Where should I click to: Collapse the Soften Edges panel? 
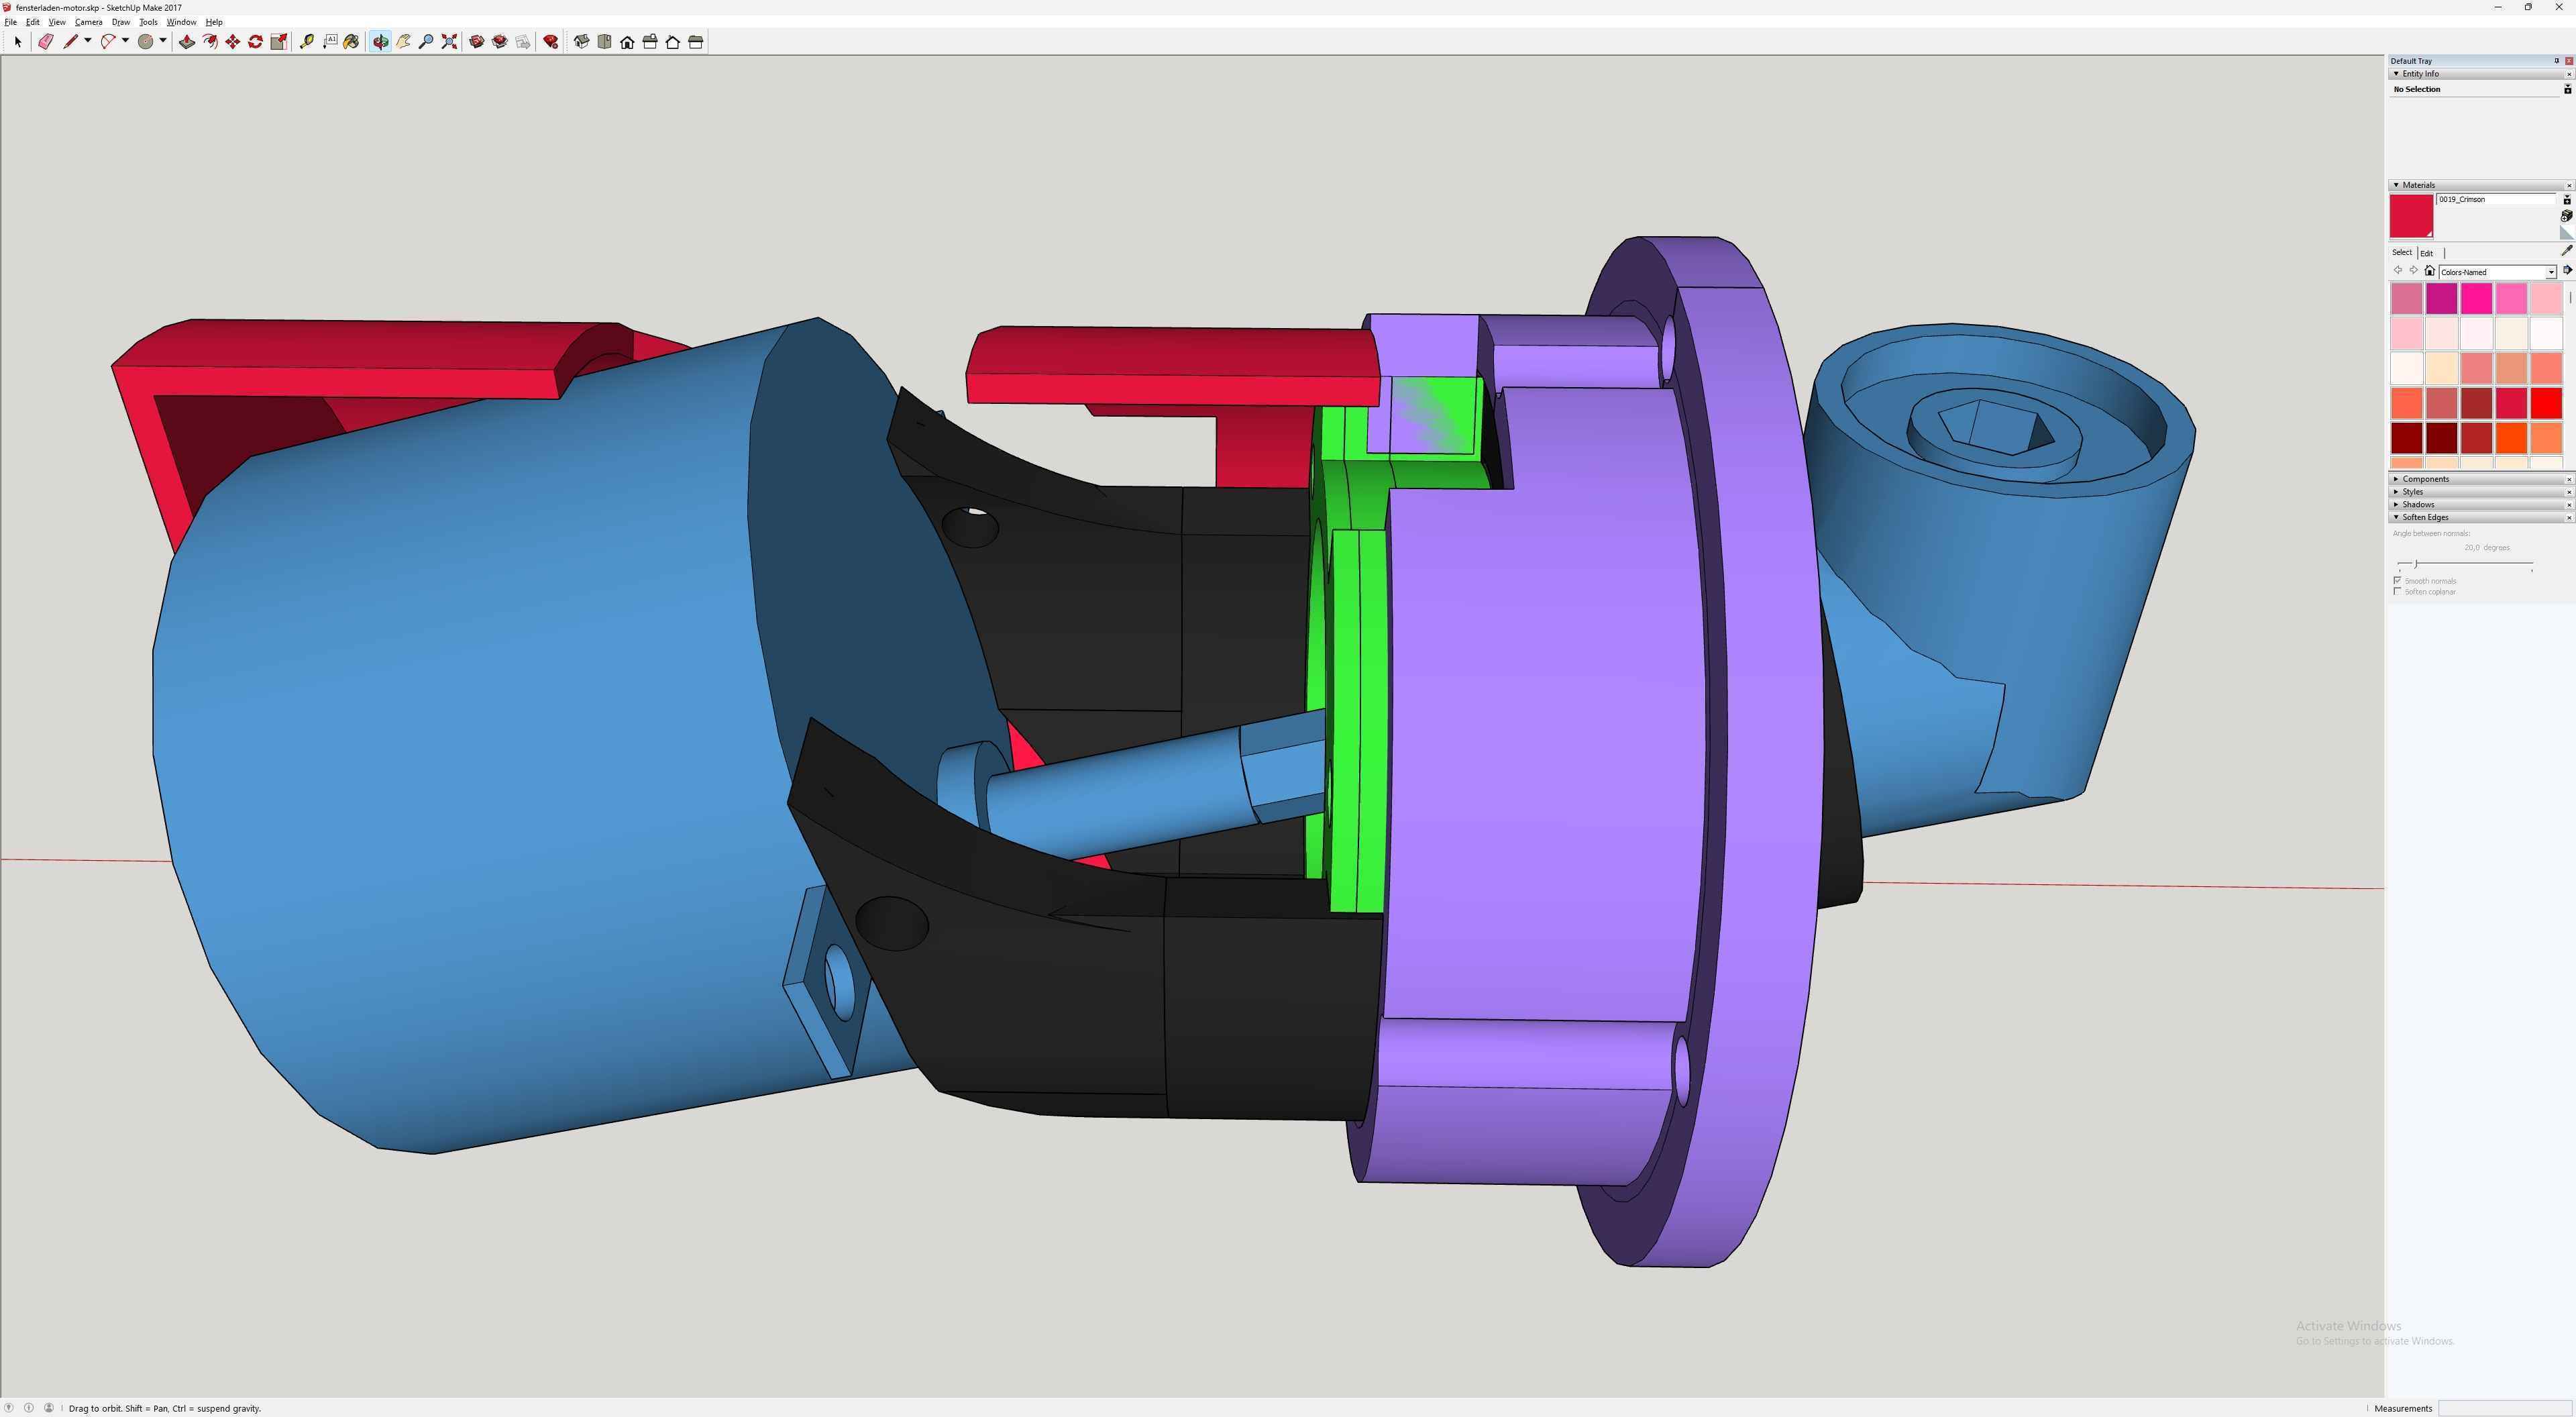coord(2425,518)
